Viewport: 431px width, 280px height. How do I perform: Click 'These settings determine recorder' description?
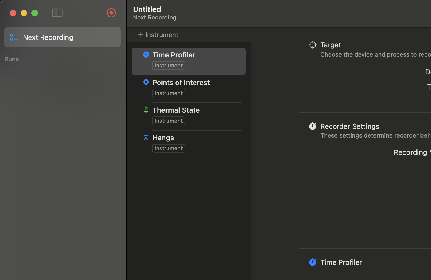[x=376, y=135]
